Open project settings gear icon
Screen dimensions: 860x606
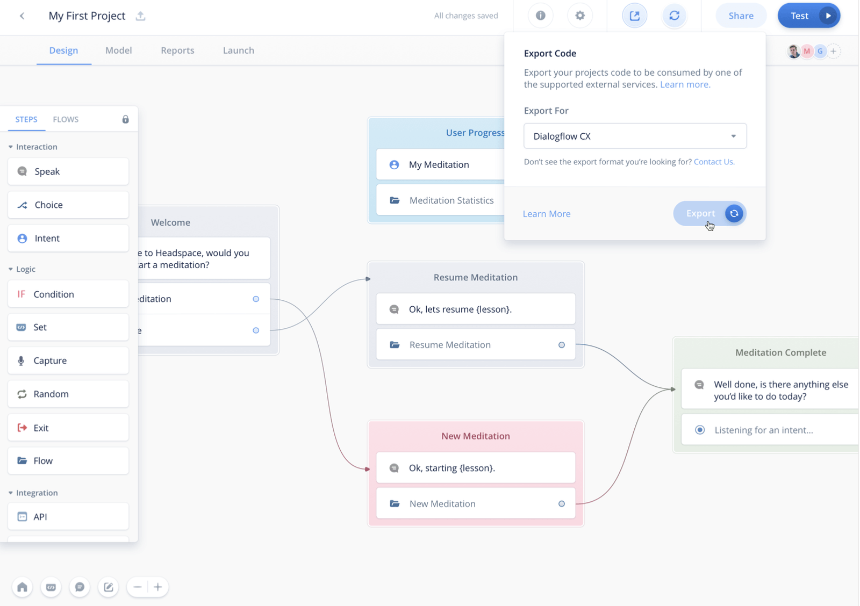(579, 16)
